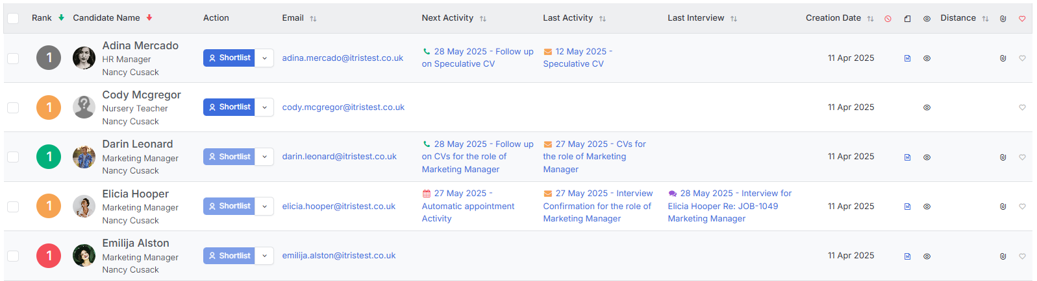Image resolution: width=1037 pixels, height=281 pixels.
Task: Click red prohibited icon in table header
Action: pos(888,19)
